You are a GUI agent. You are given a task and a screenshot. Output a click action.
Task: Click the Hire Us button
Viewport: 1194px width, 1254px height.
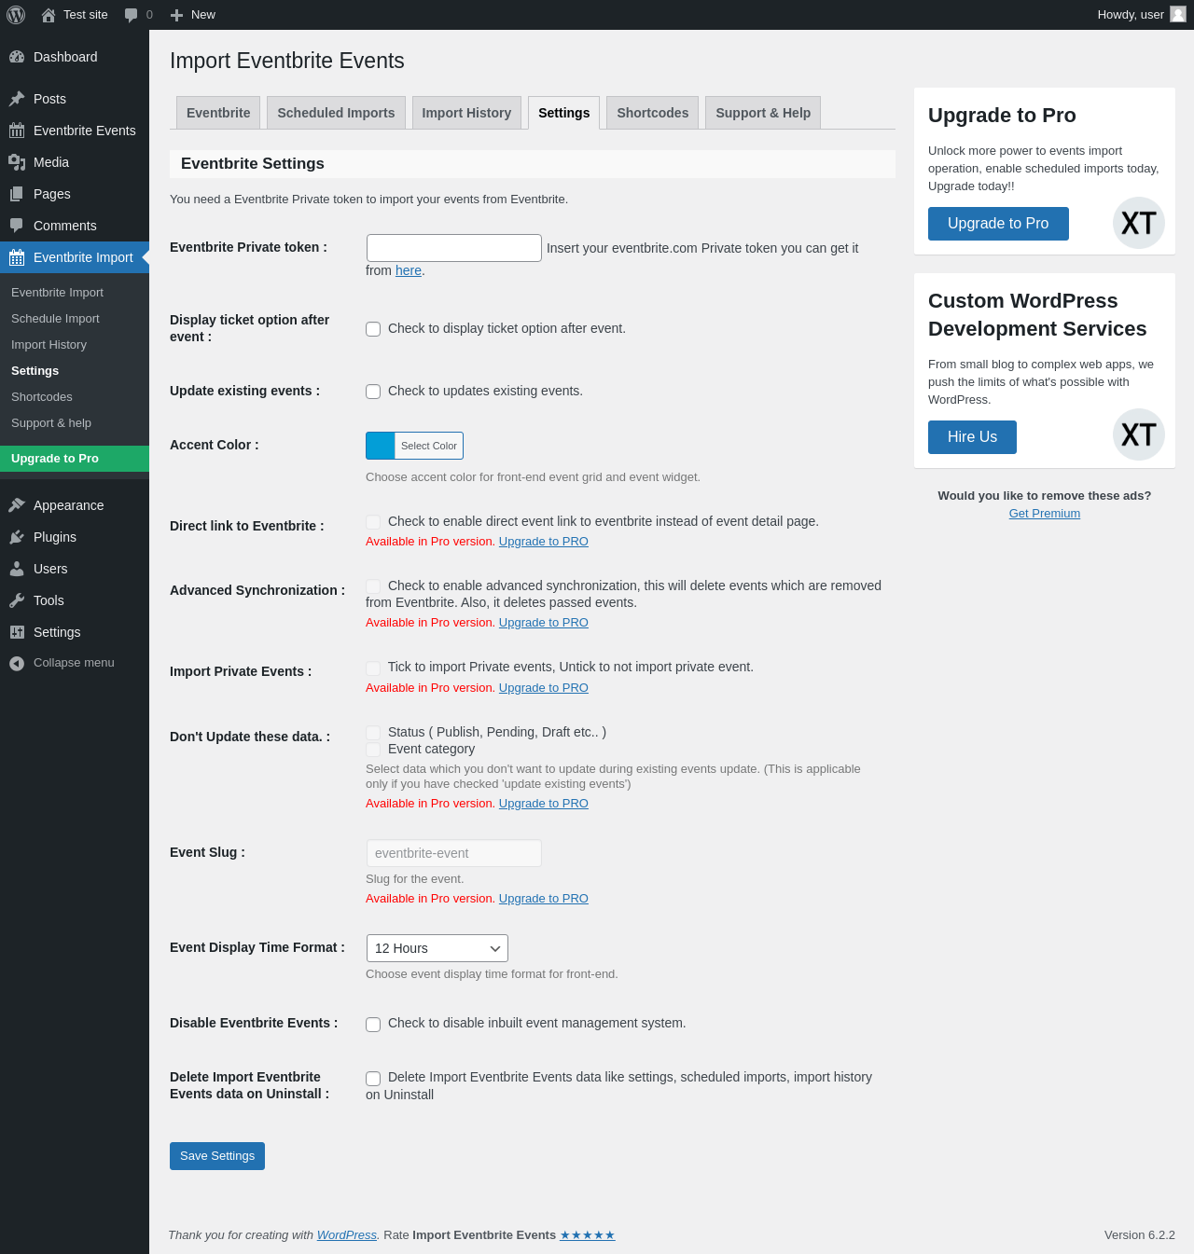click(972, 437)
